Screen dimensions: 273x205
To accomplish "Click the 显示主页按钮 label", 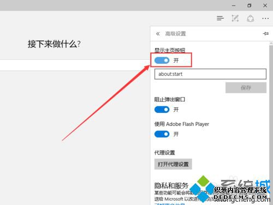I will coord(170,50).
